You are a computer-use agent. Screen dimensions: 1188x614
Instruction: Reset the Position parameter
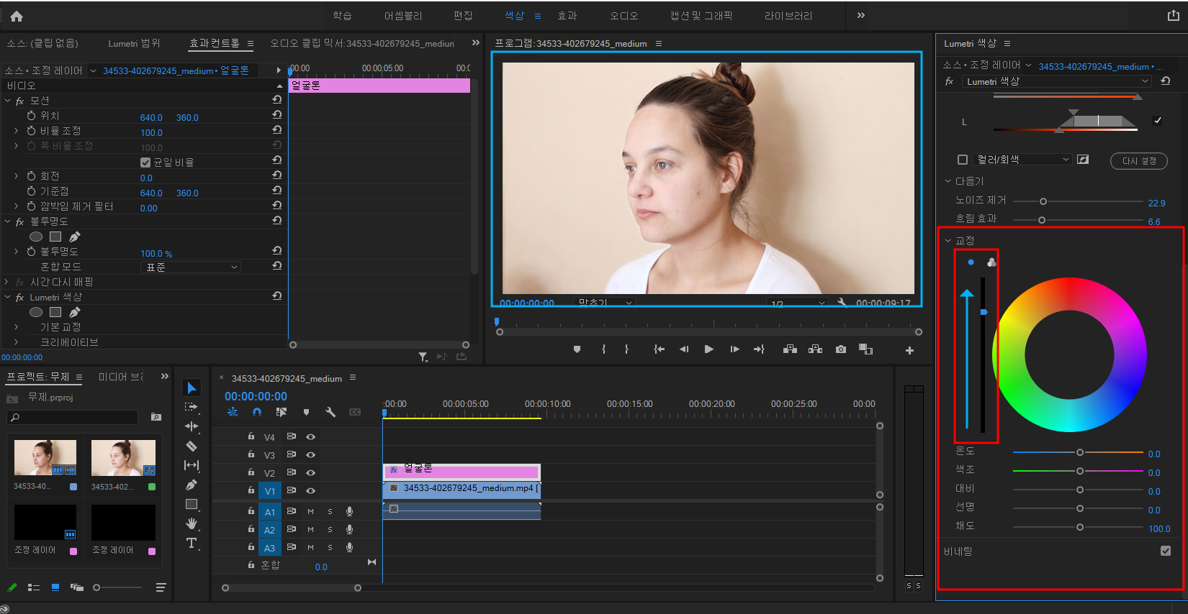(x=277, y=115)
